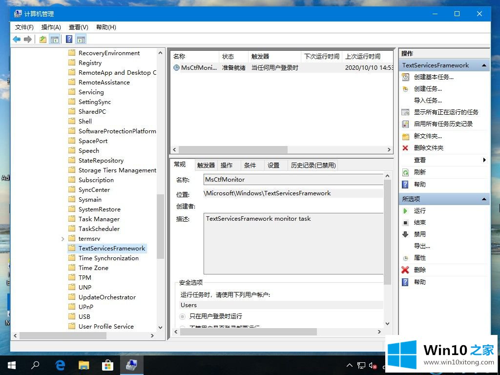Switch to the 历史记录(已禁用) tab
Screen dimensions: 500x375
click(x=313, y=166)
